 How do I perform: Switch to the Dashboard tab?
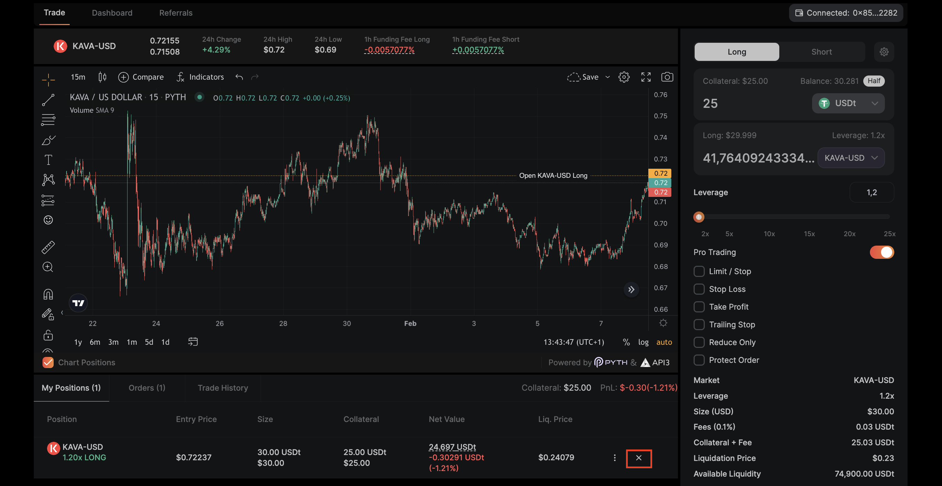coord(112,13)
